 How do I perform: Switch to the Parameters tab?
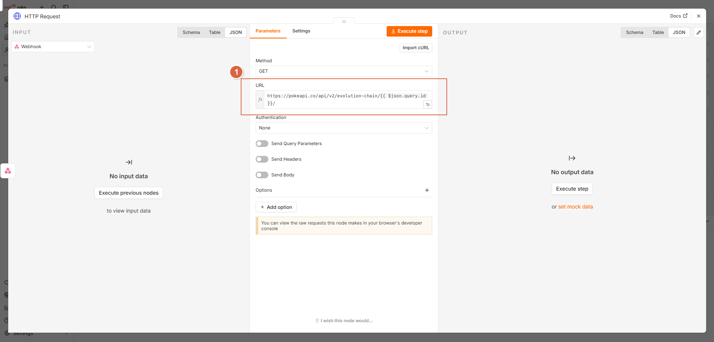pyautogui.click(x=268, y=31)
